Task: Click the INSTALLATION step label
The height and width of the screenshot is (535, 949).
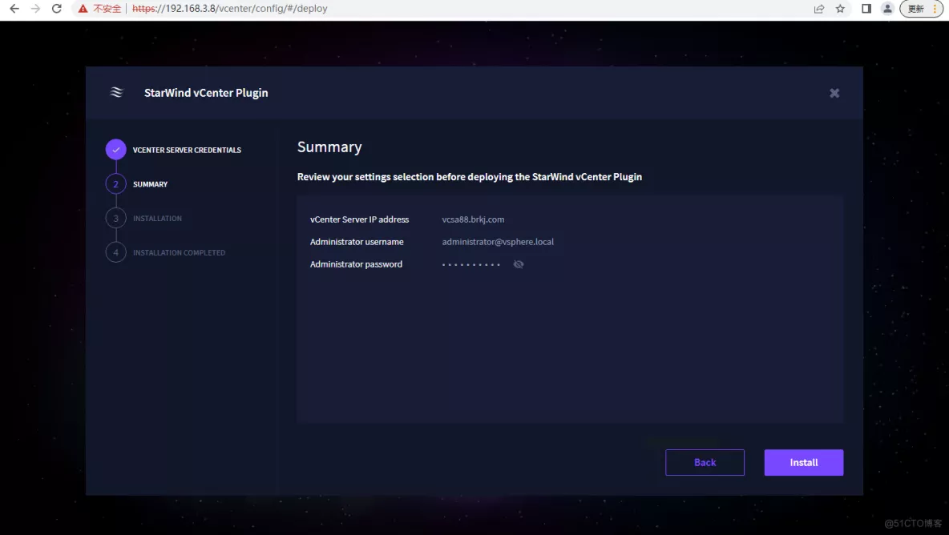Action: point(157,218)
